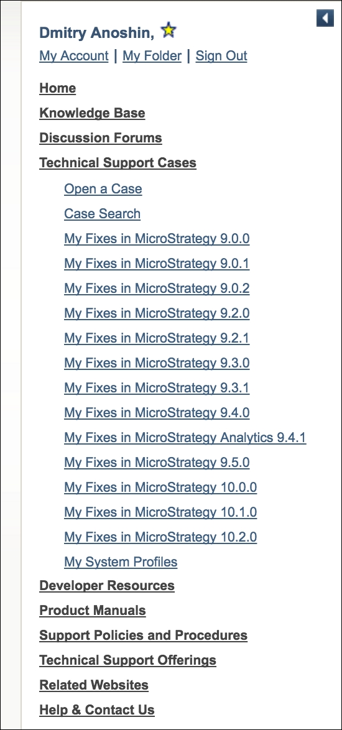The height and width of the screenshot is (730, 342).
Task: Collapse the Technical Support Cases section
Action: [118, 163]
